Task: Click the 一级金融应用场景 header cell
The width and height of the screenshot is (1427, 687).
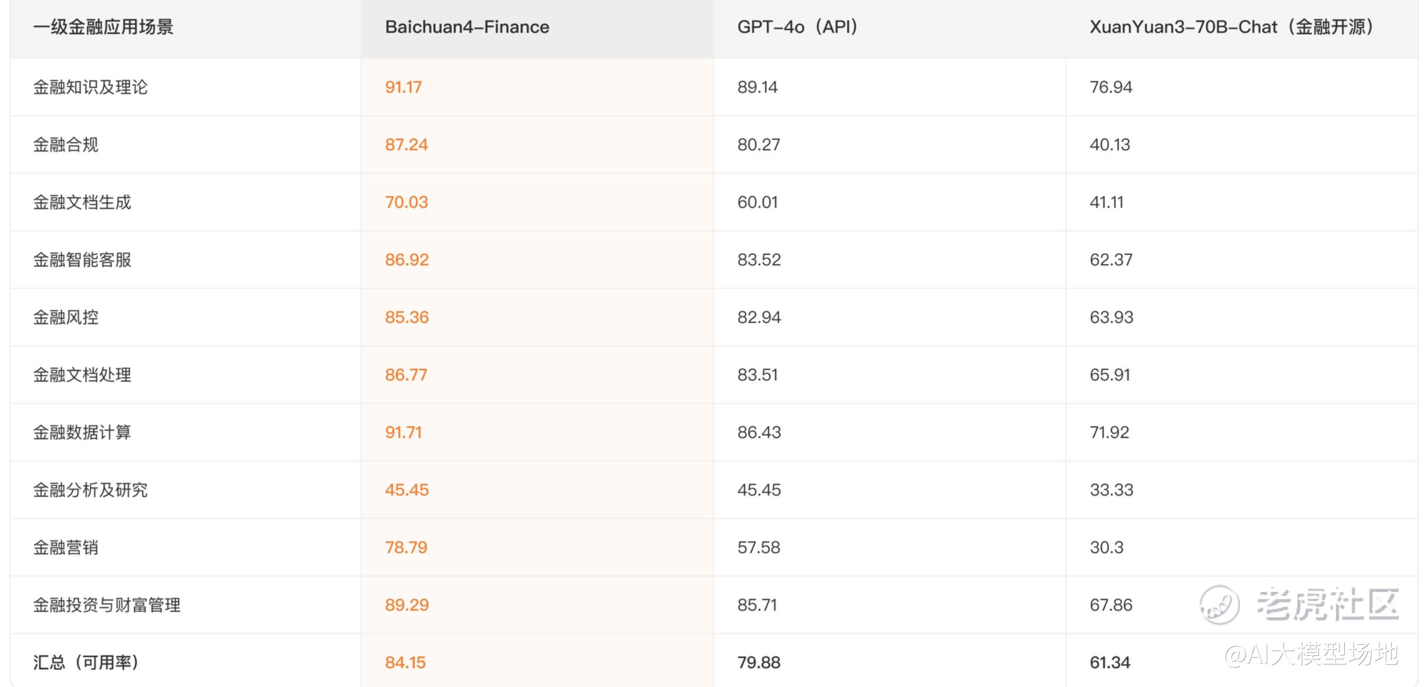Action: point(103,27)
